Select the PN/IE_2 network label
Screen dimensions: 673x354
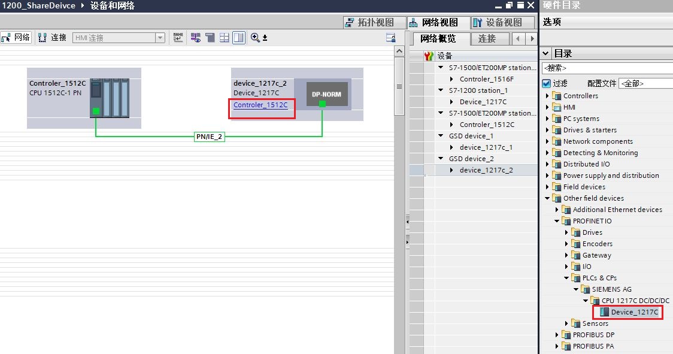point(210,137)
